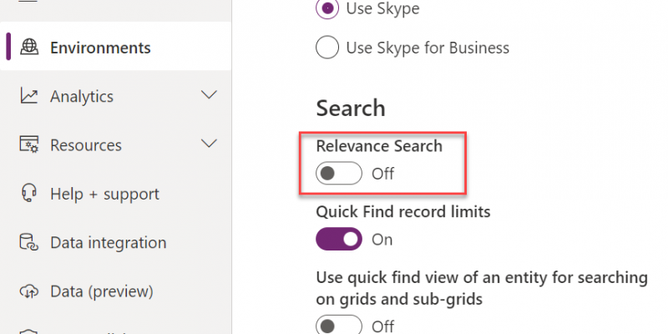Expand the Analytics chevron
The height and width of the screenshot is (334, 668).
209,94
